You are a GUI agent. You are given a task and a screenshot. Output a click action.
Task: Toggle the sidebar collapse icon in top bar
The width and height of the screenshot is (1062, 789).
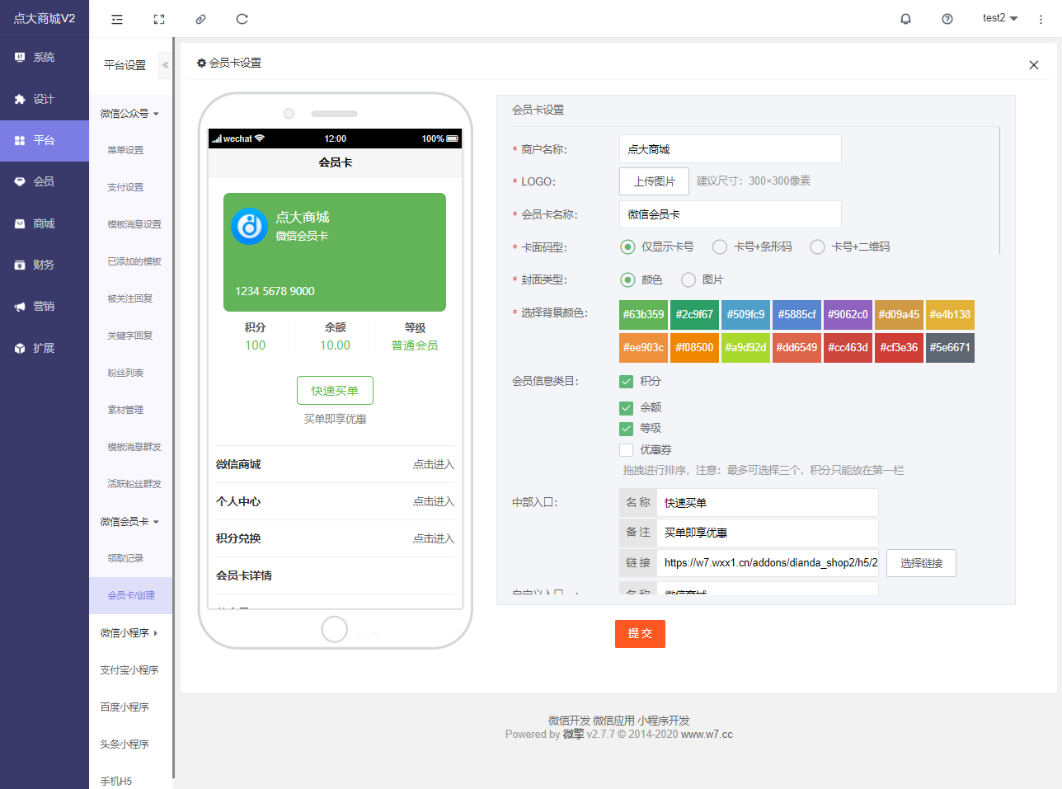(117, 19)
